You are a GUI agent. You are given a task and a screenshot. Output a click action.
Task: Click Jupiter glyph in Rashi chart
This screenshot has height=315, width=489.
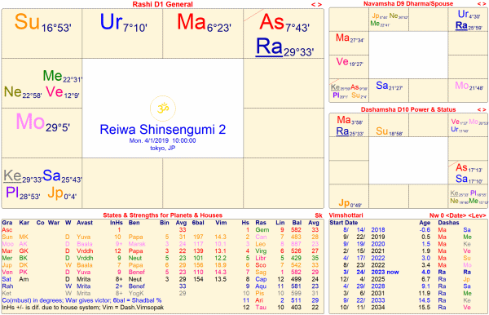pos(55,193)
